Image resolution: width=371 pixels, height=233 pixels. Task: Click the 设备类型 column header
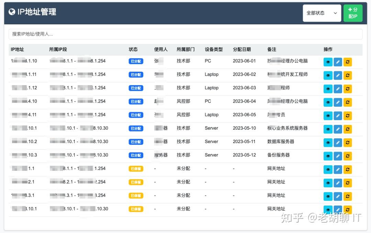pyautogui.click(x=214, y=49)
